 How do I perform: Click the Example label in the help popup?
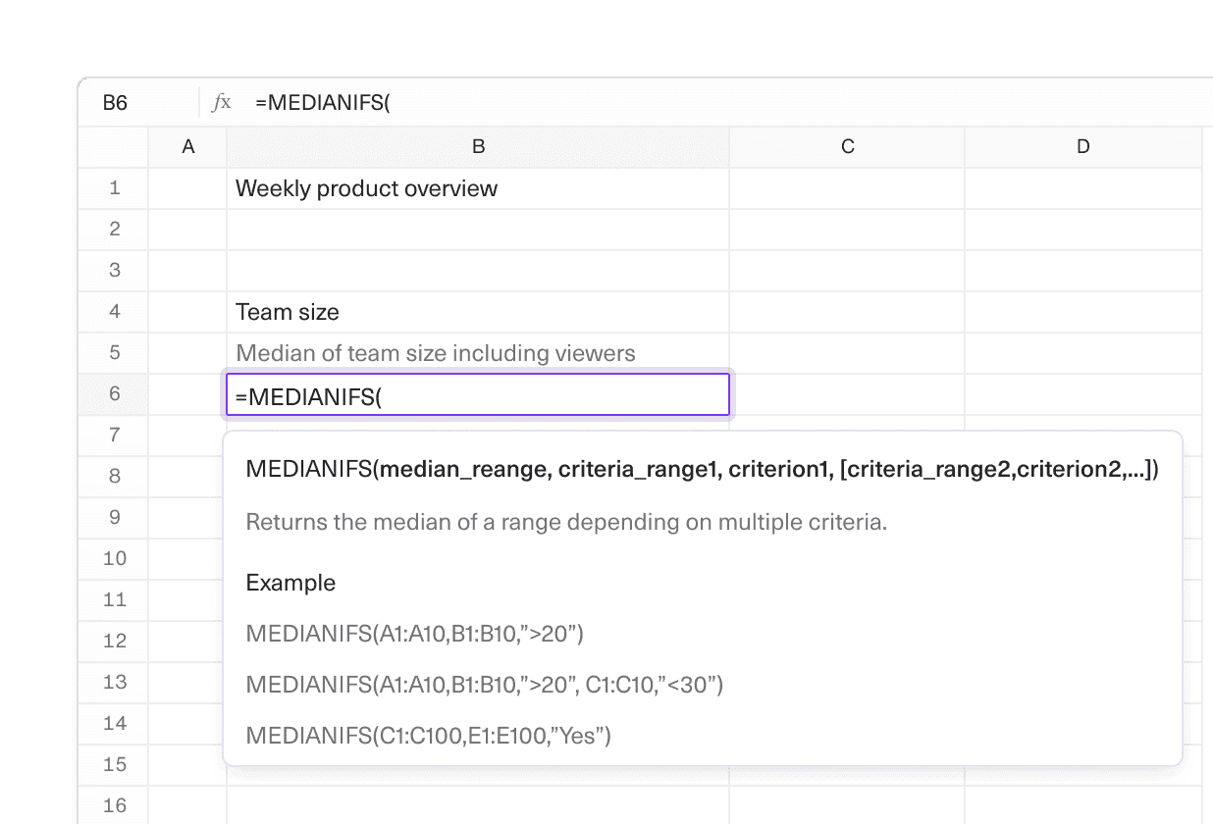290,582
